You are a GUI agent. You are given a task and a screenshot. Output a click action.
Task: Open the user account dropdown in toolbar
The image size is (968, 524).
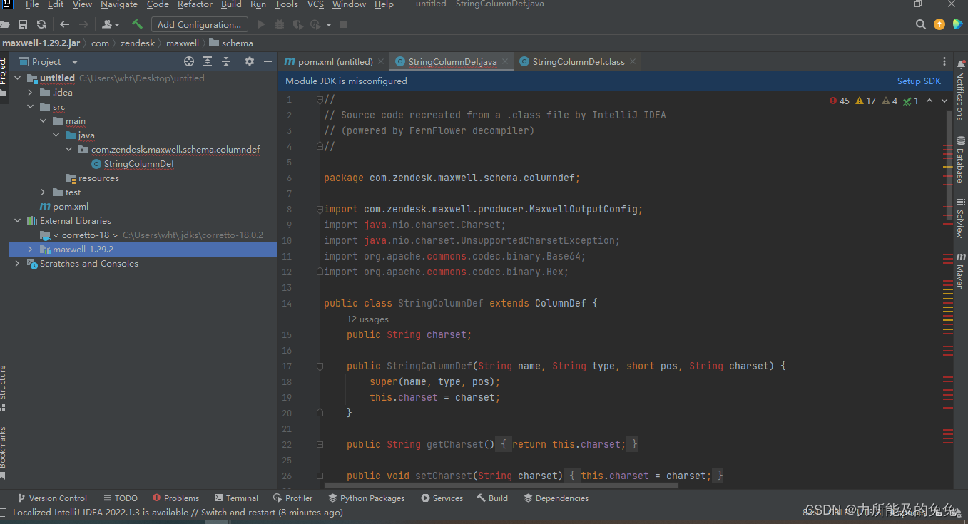pos(111,24)
